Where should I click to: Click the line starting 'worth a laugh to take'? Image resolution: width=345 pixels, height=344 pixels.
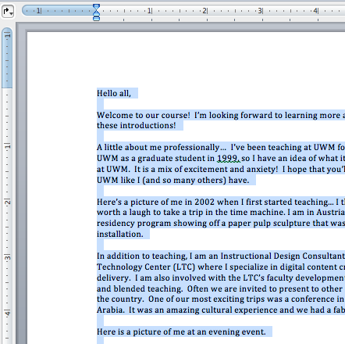pyautogui.click(x=221, y=212)
